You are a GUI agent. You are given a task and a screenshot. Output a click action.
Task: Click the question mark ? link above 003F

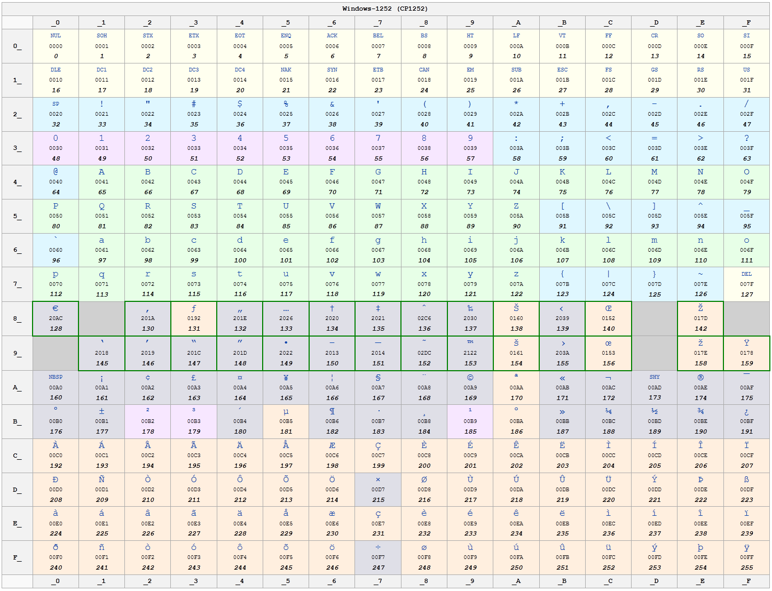[746, 138]
